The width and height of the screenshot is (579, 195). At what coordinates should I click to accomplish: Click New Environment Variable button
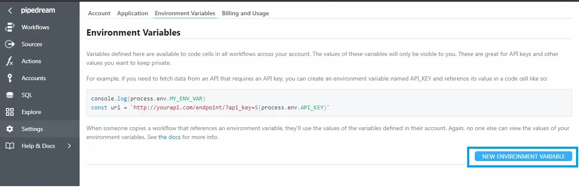pyautogui.click(x=523, y=156)
